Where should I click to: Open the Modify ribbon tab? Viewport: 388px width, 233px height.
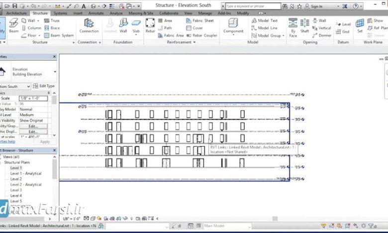[x=243, y=13]
